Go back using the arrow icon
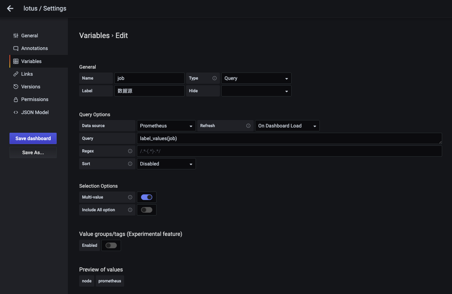The width and height of the screenshot is (452, 294). 10,8
